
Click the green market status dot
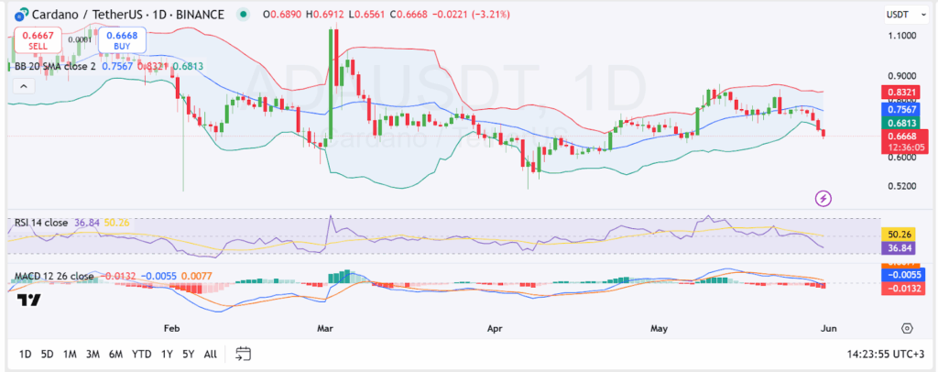click(x=243, y=14)
